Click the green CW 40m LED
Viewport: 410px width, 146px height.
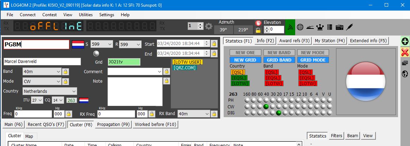coord(266,107)
